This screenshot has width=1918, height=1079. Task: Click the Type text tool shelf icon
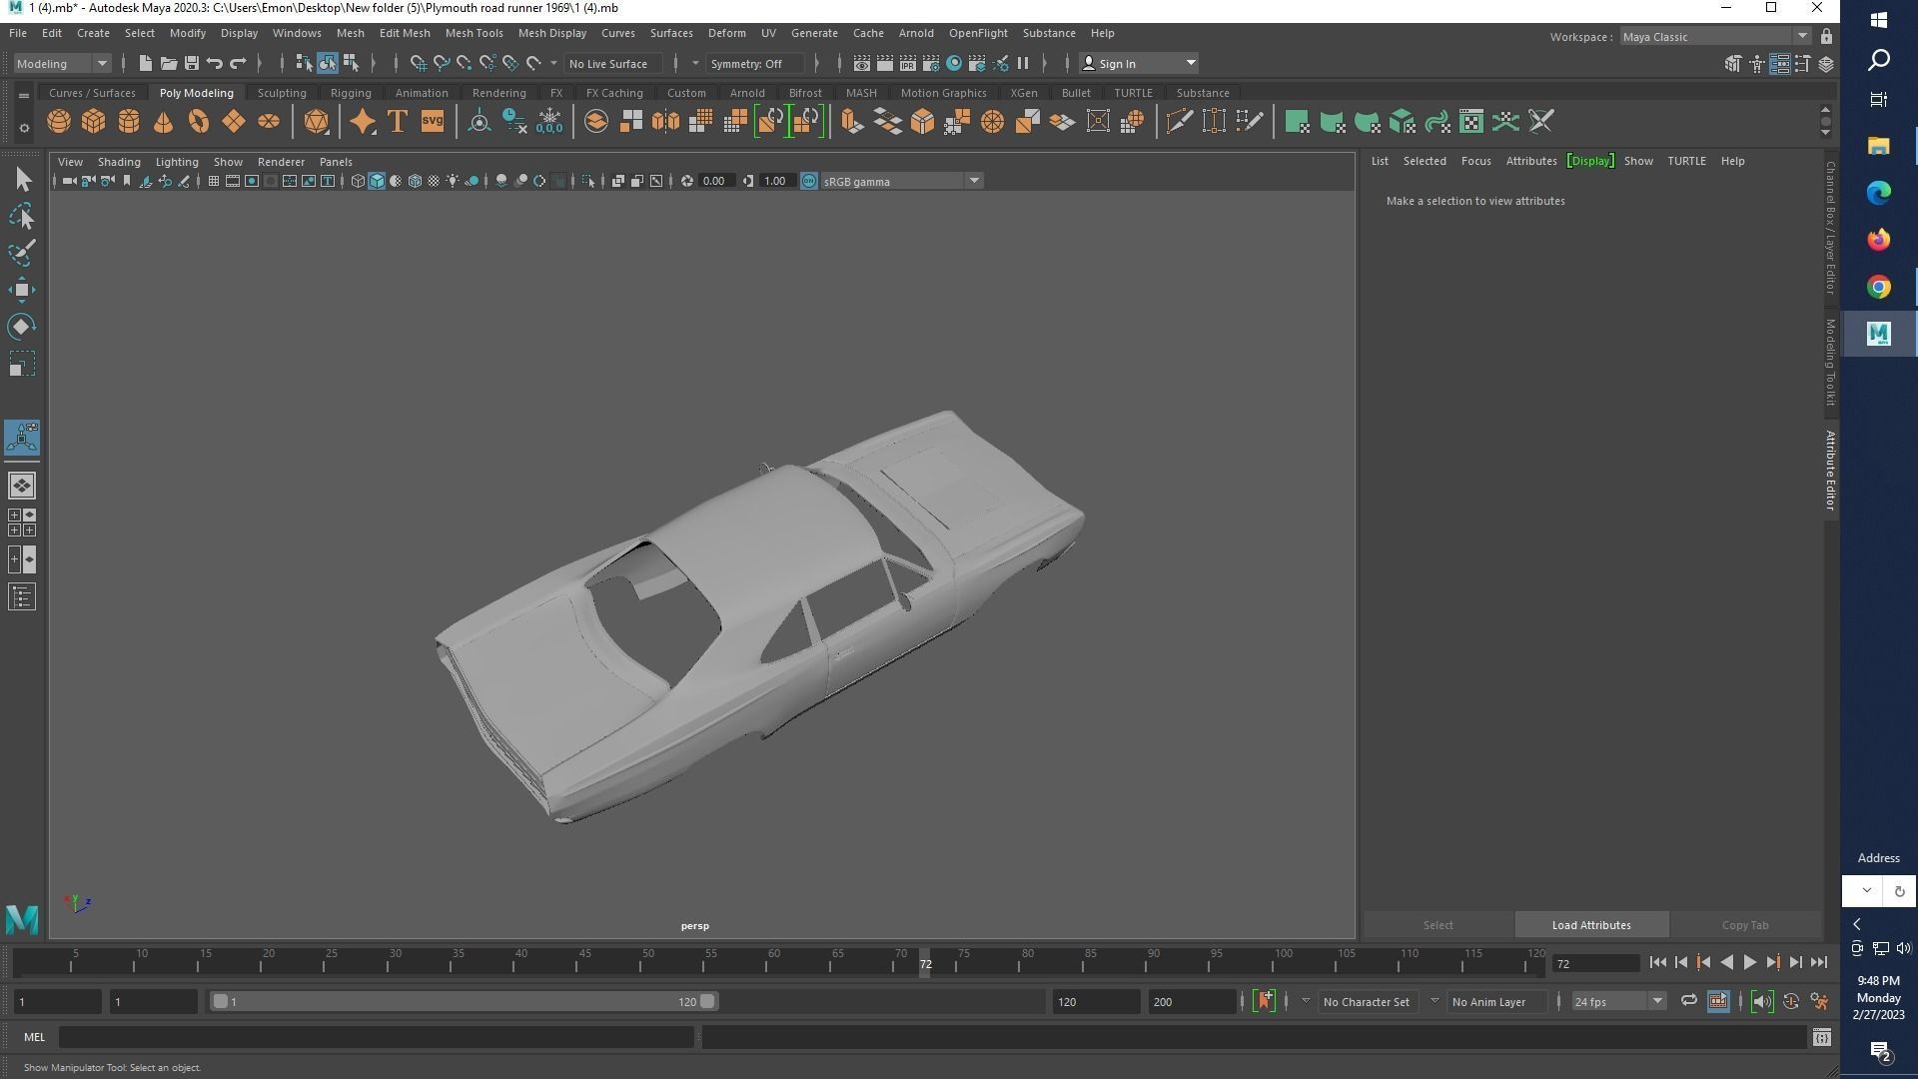coord(397,122)
